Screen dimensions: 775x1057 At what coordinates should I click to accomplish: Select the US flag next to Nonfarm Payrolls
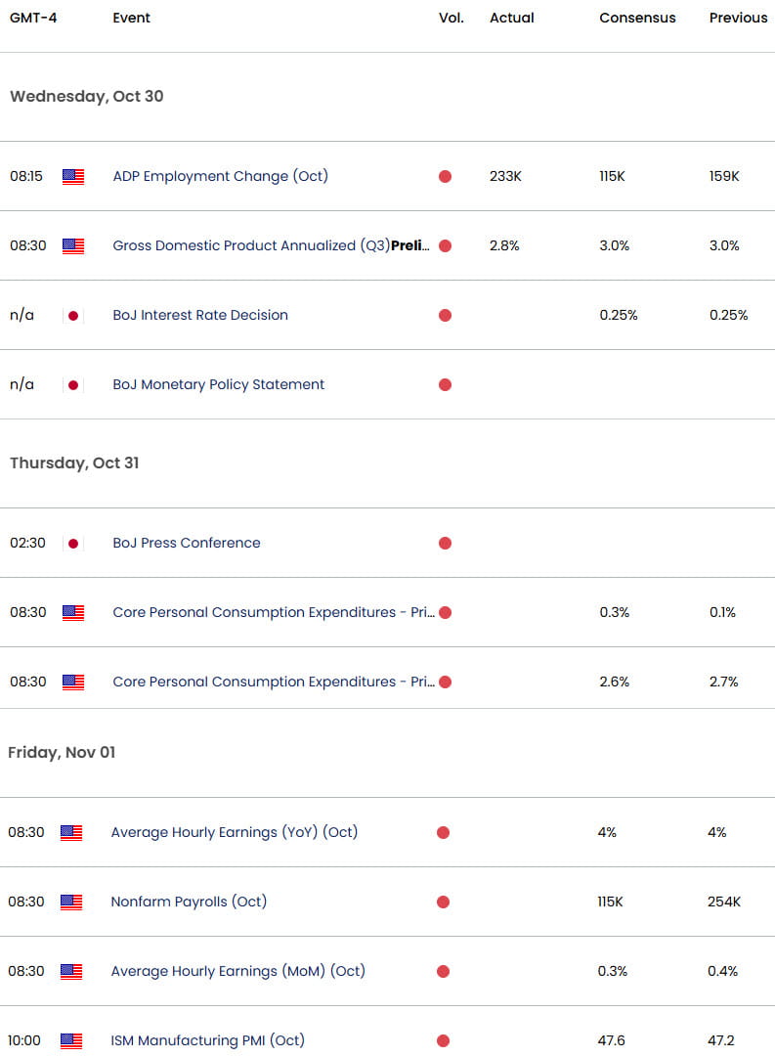pyautogui.click(x=73, y=902)
